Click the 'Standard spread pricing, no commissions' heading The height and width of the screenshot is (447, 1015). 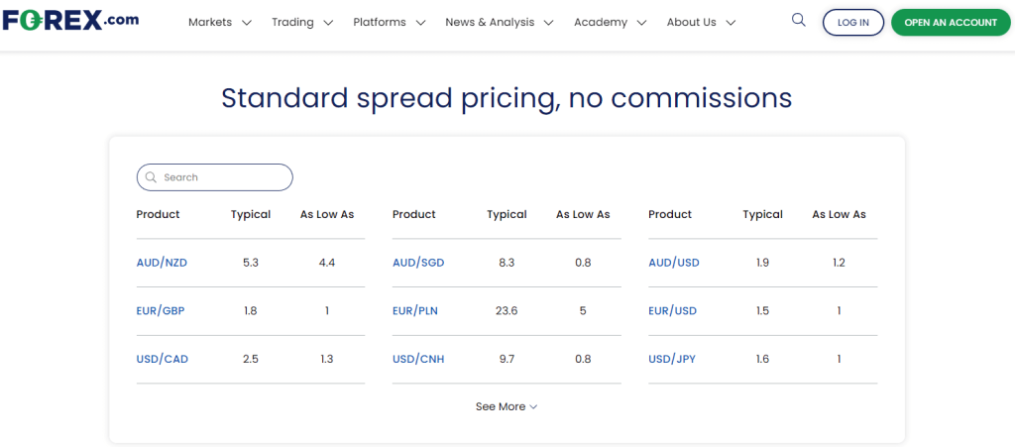pos(507,98)
